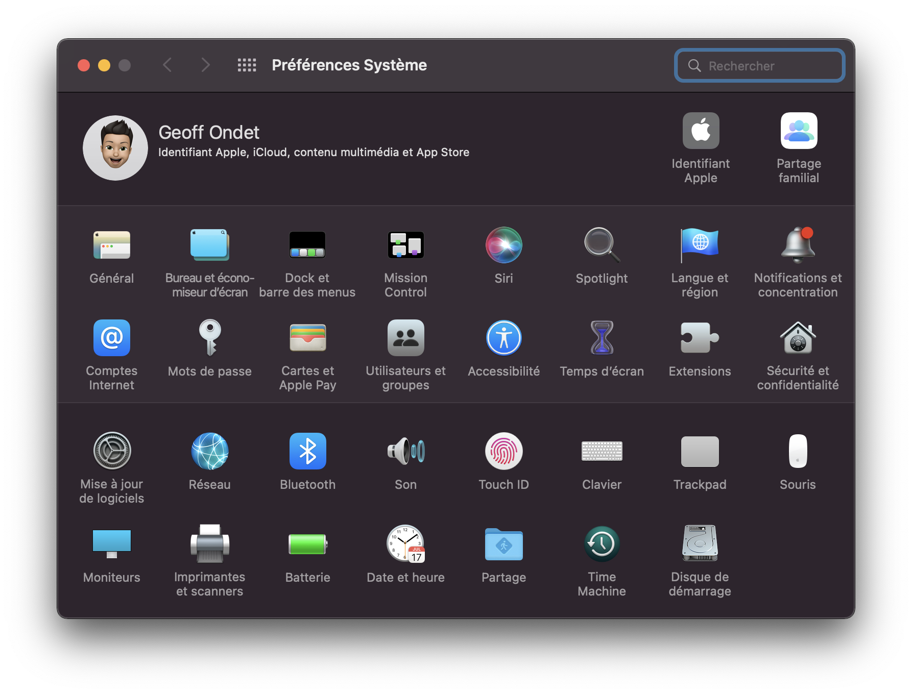
Task: Open Réseau preferences
Action: (x=210, y=451)
